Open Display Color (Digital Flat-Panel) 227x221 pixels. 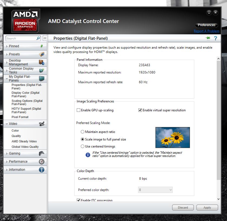coord(25,94)
